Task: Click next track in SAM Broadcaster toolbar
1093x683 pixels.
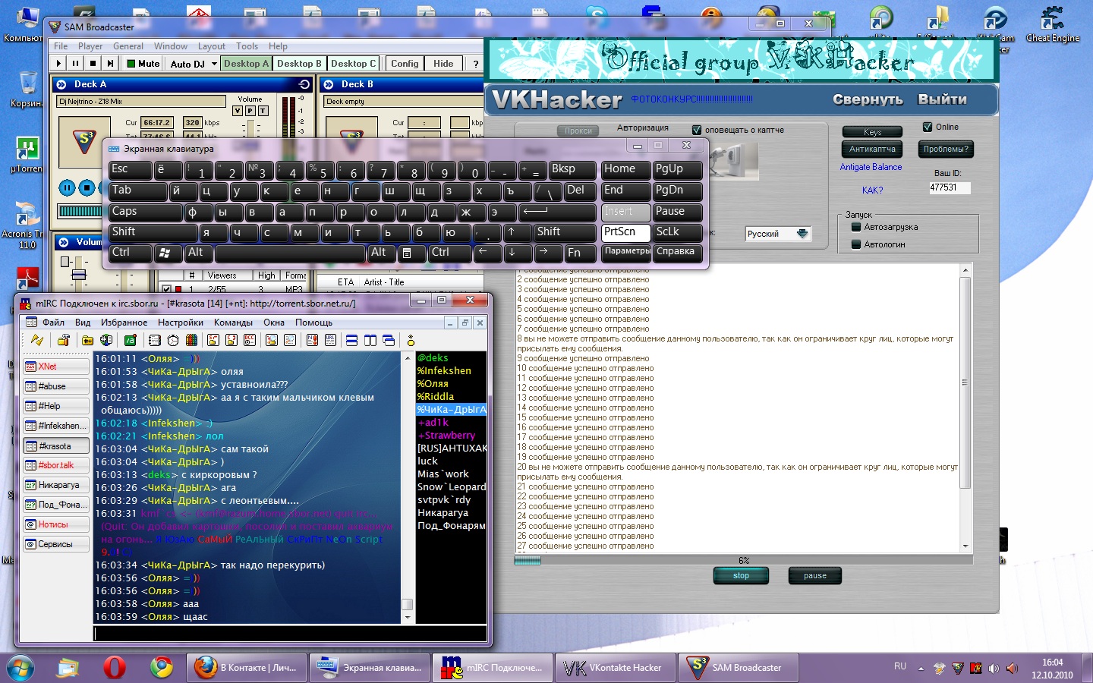Action: coord(110,64)
